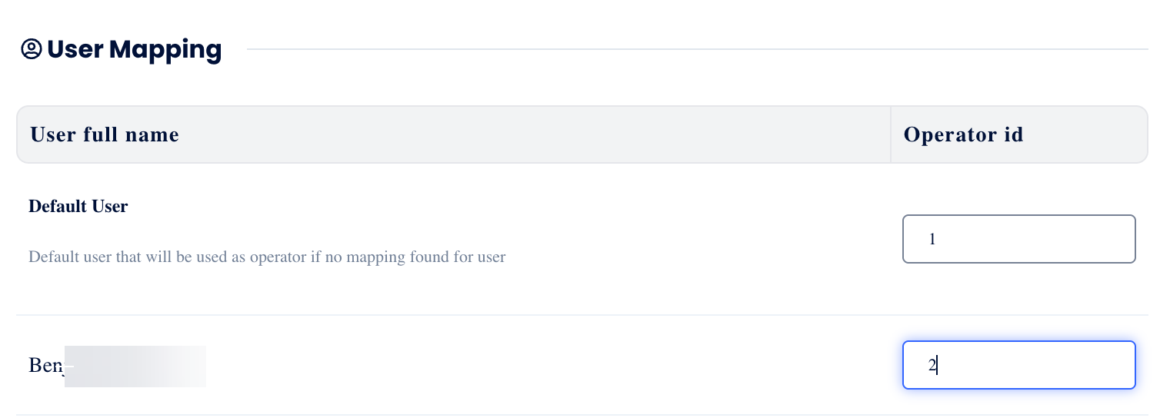The height and width of the screenshot is (418, 1160).
Task: Place cursor after "2" in the focused field
Action: point(937,366)
